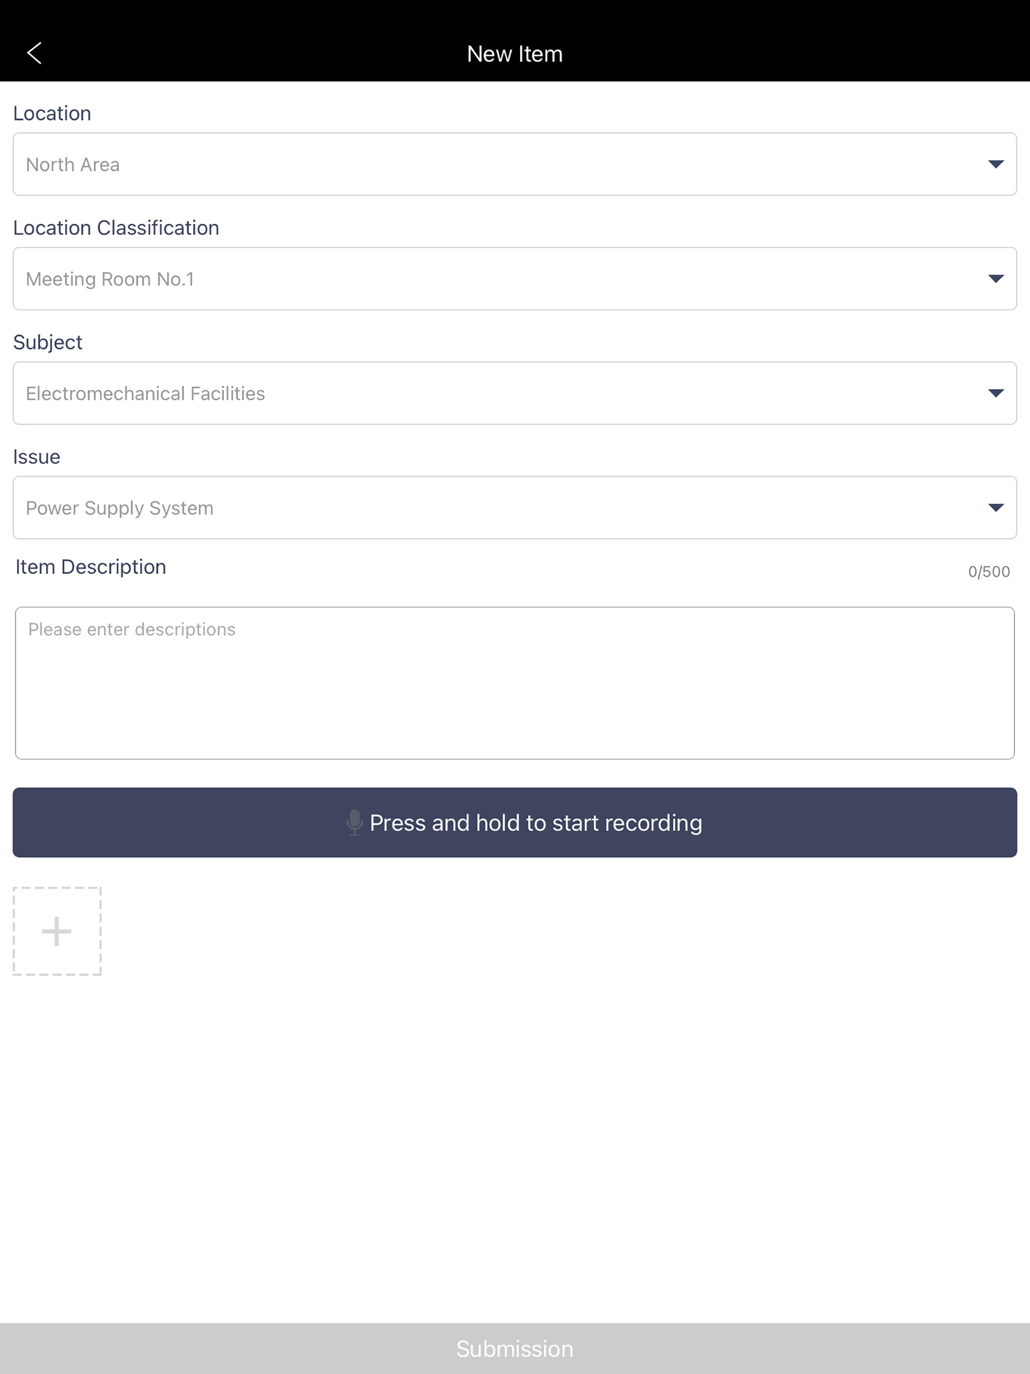Image resolution: width=1030 pixels, height=1374 pixels.
Task: Click the Issue dropdown arrow
Action: (x=996, y=508)
